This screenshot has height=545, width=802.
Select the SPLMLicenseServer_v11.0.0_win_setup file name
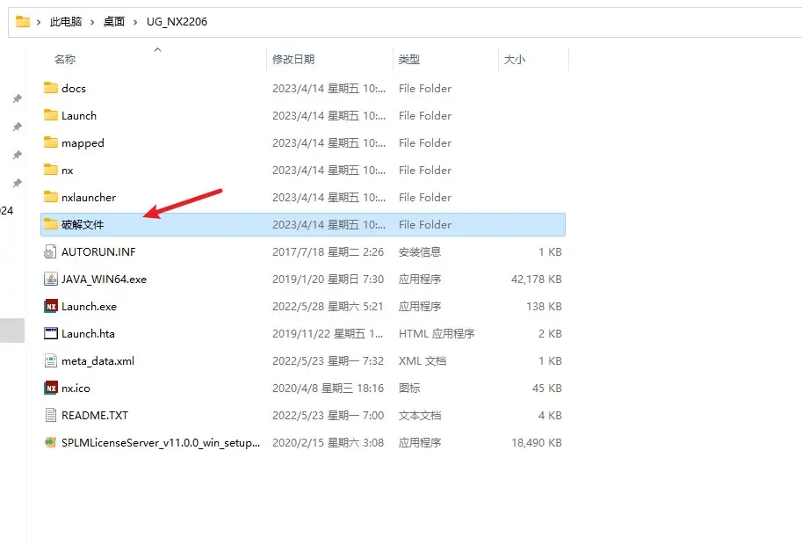161,443
